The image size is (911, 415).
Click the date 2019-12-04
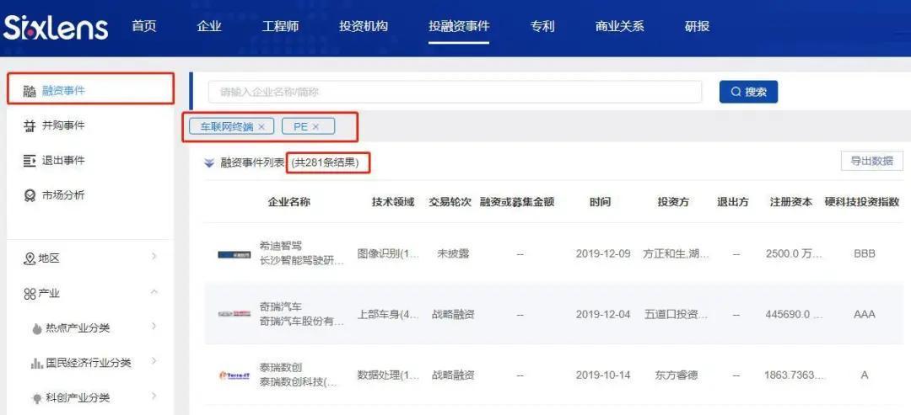[603, 315]
